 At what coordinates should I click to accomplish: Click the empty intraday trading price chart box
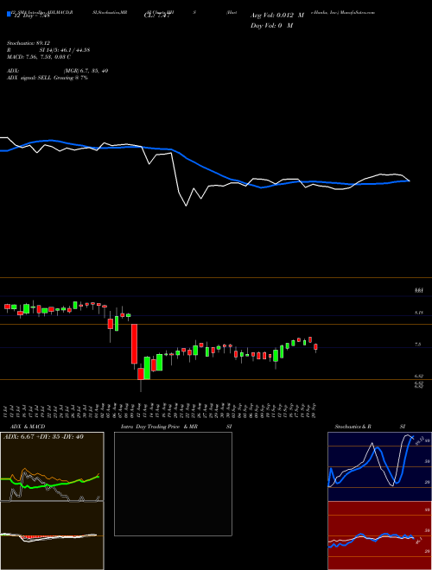pos(173,484)
